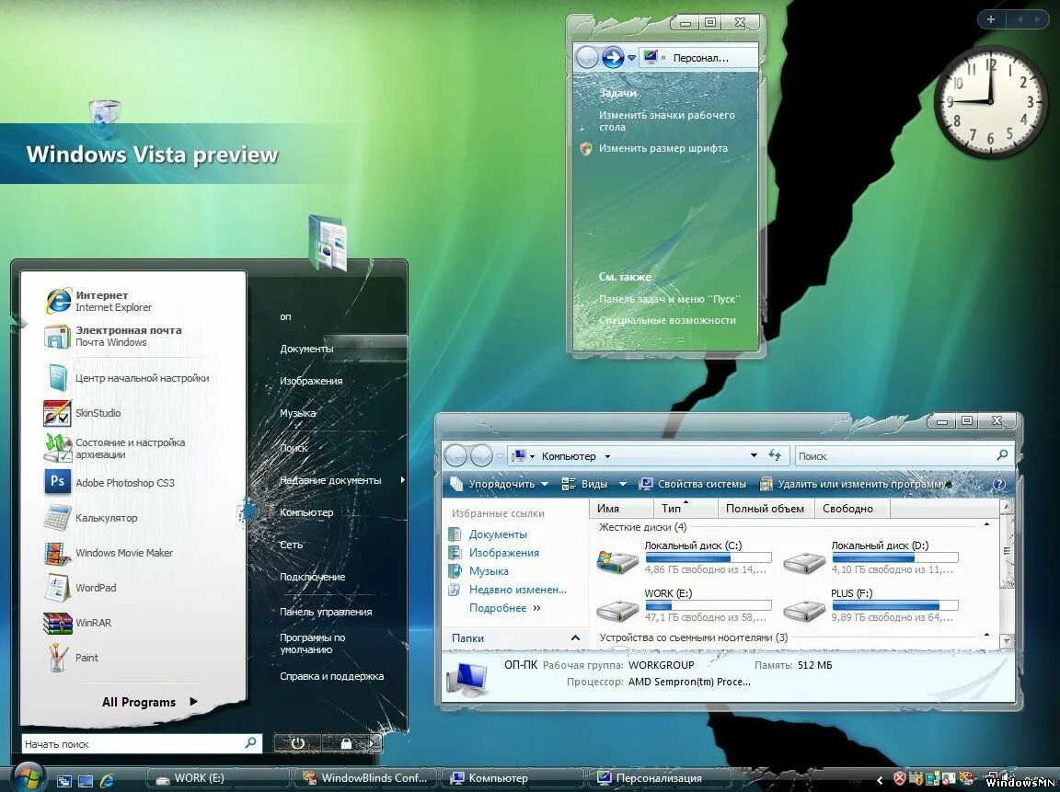
Task: Expand Недавние документы submenu arrow
Action: (x=402, y=480)
